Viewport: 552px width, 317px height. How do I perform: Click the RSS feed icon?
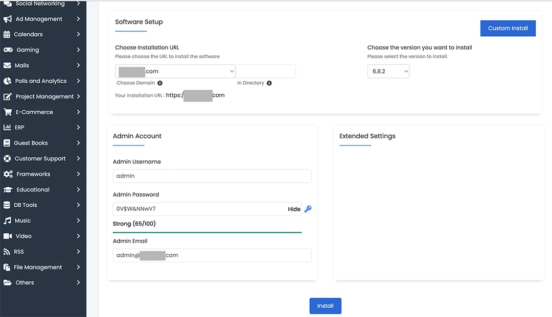pyautogui.click(x=7, y=252)
